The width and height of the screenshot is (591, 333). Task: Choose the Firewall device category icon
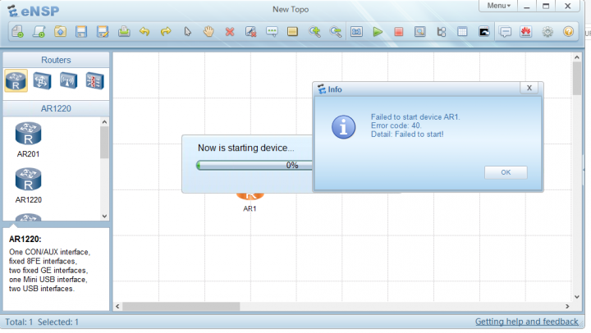coord(94,80)
